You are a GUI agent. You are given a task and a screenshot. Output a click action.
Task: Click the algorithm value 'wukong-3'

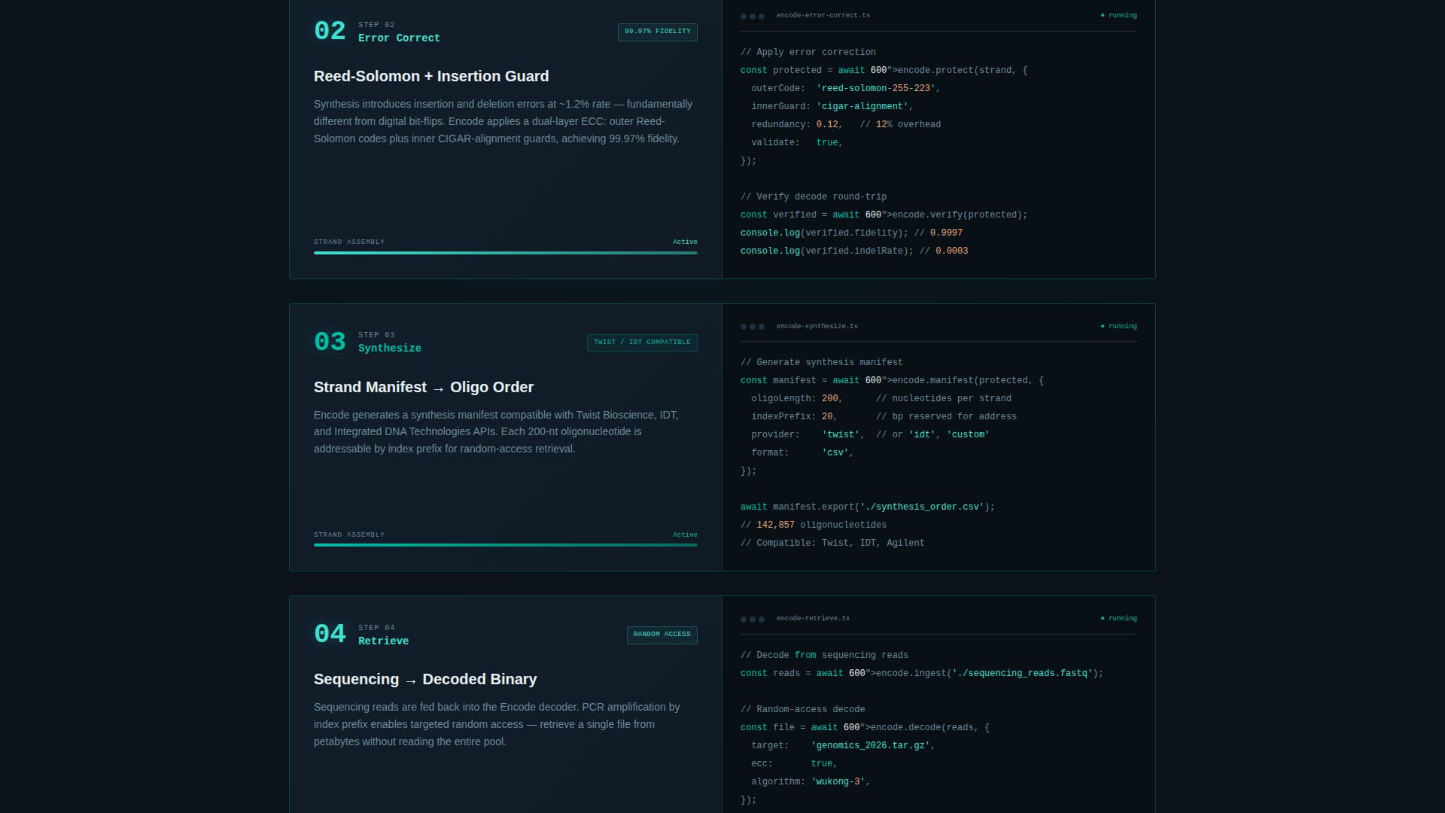tap(838, 781)
